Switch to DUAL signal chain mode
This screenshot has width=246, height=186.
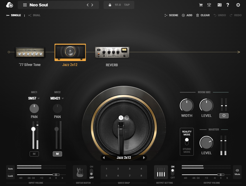coord(35,15)
